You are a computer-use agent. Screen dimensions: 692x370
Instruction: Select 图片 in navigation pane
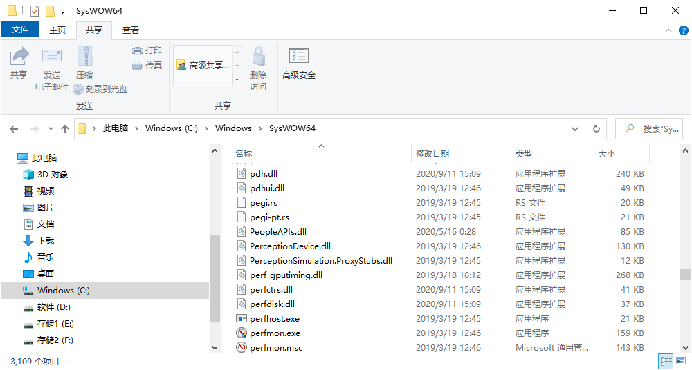(x=38, y=208)
